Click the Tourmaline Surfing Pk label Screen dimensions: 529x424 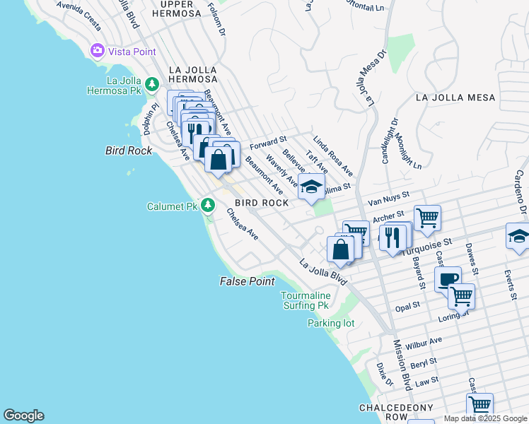tap(306, 300)
